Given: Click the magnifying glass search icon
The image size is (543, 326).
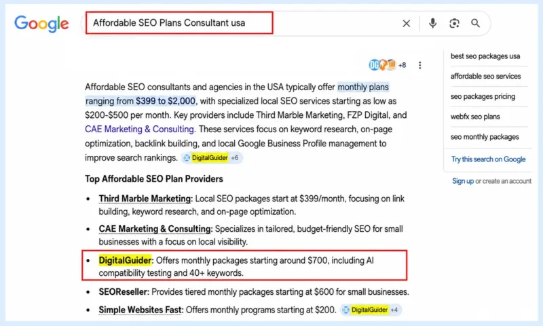Looking at the screenshot, I should (476, 23).
